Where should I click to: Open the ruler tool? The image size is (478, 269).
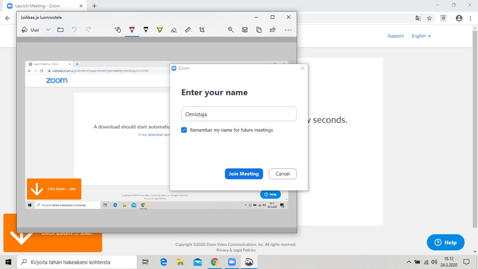pos(188,30)
